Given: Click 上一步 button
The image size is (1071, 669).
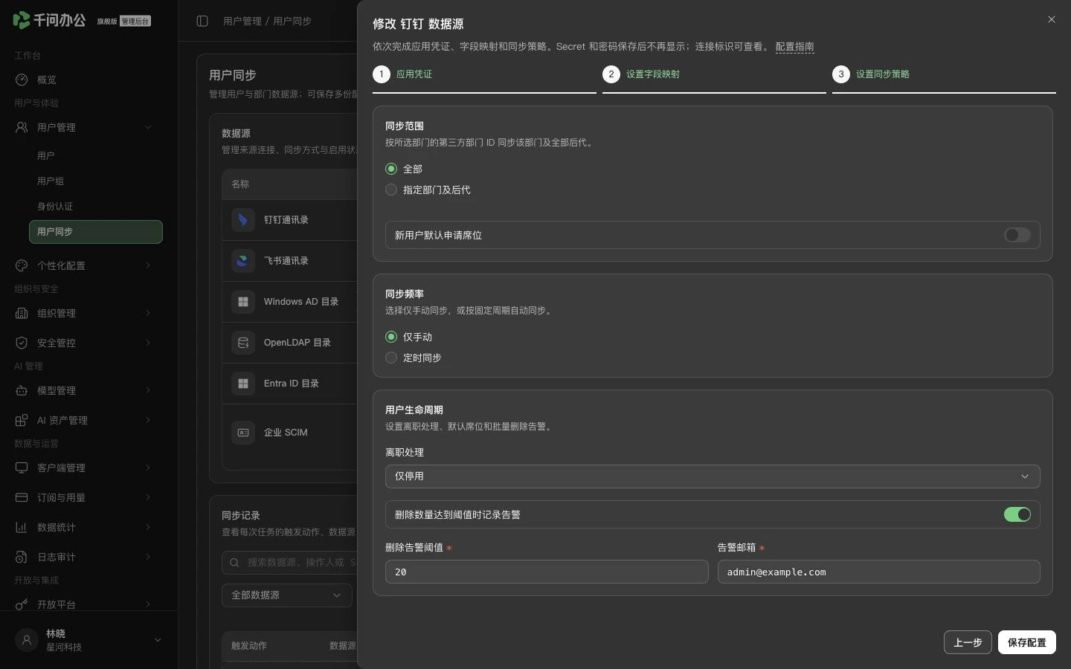Looking at the screenshot, I should 968,642.
